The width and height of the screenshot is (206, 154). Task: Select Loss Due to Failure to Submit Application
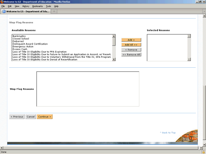tap(62, 54)
